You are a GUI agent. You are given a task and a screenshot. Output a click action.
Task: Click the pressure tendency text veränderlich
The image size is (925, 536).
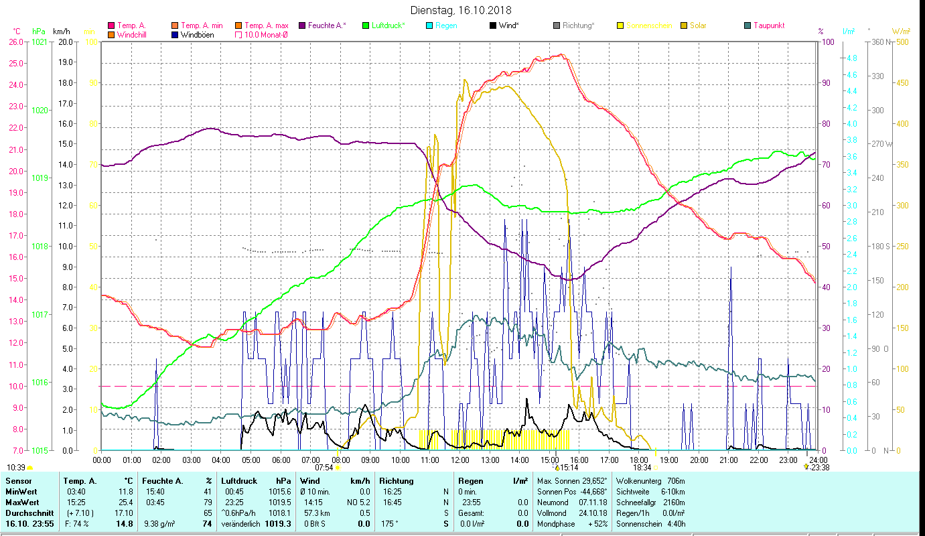[x=241, y=523]
